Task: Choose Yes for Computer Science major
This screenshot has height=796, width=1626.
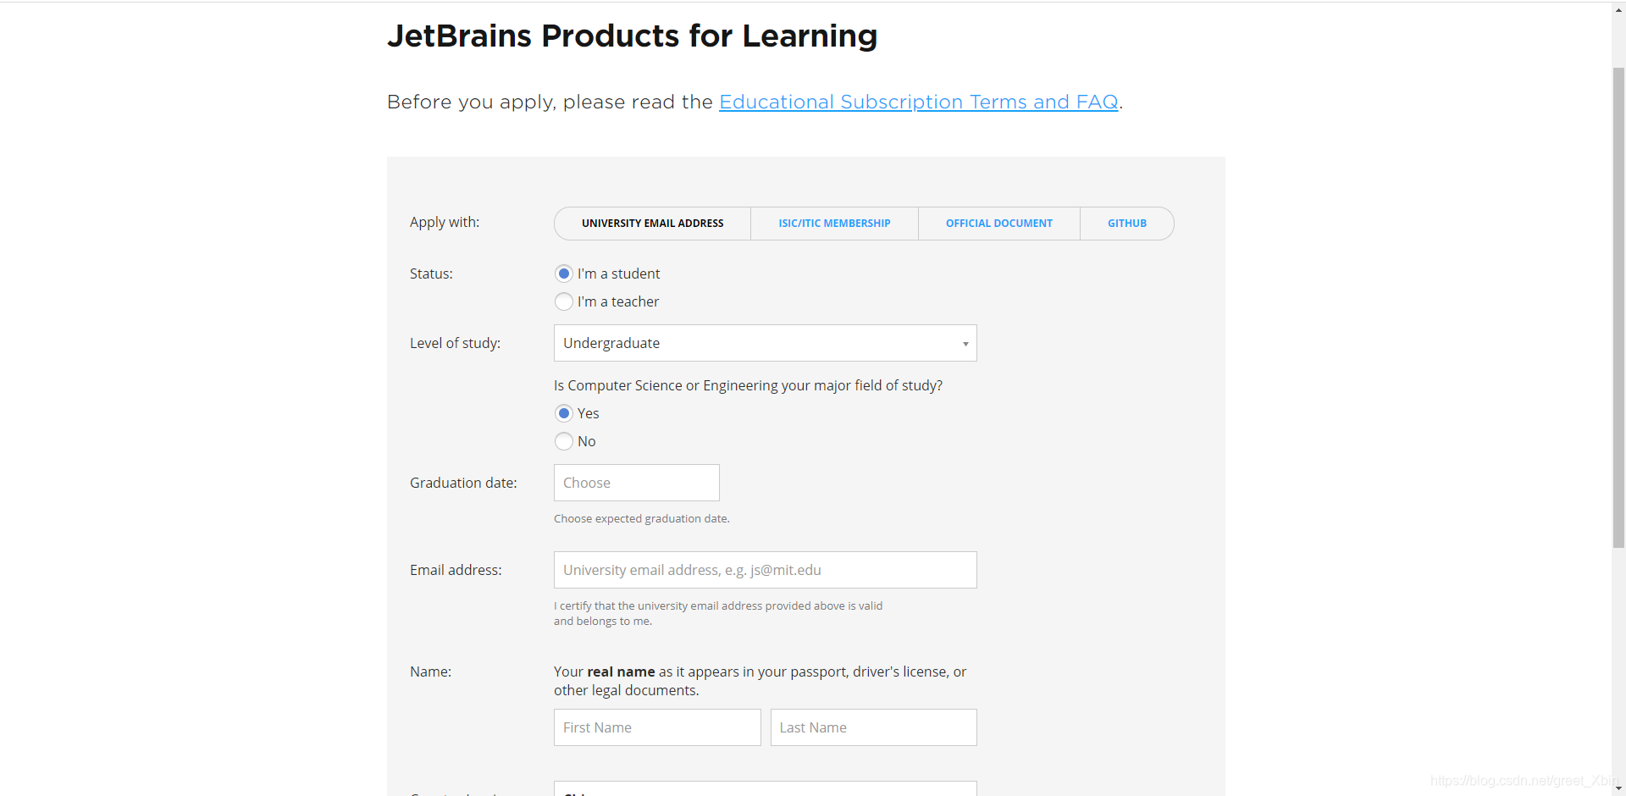Action: [564, 413]
